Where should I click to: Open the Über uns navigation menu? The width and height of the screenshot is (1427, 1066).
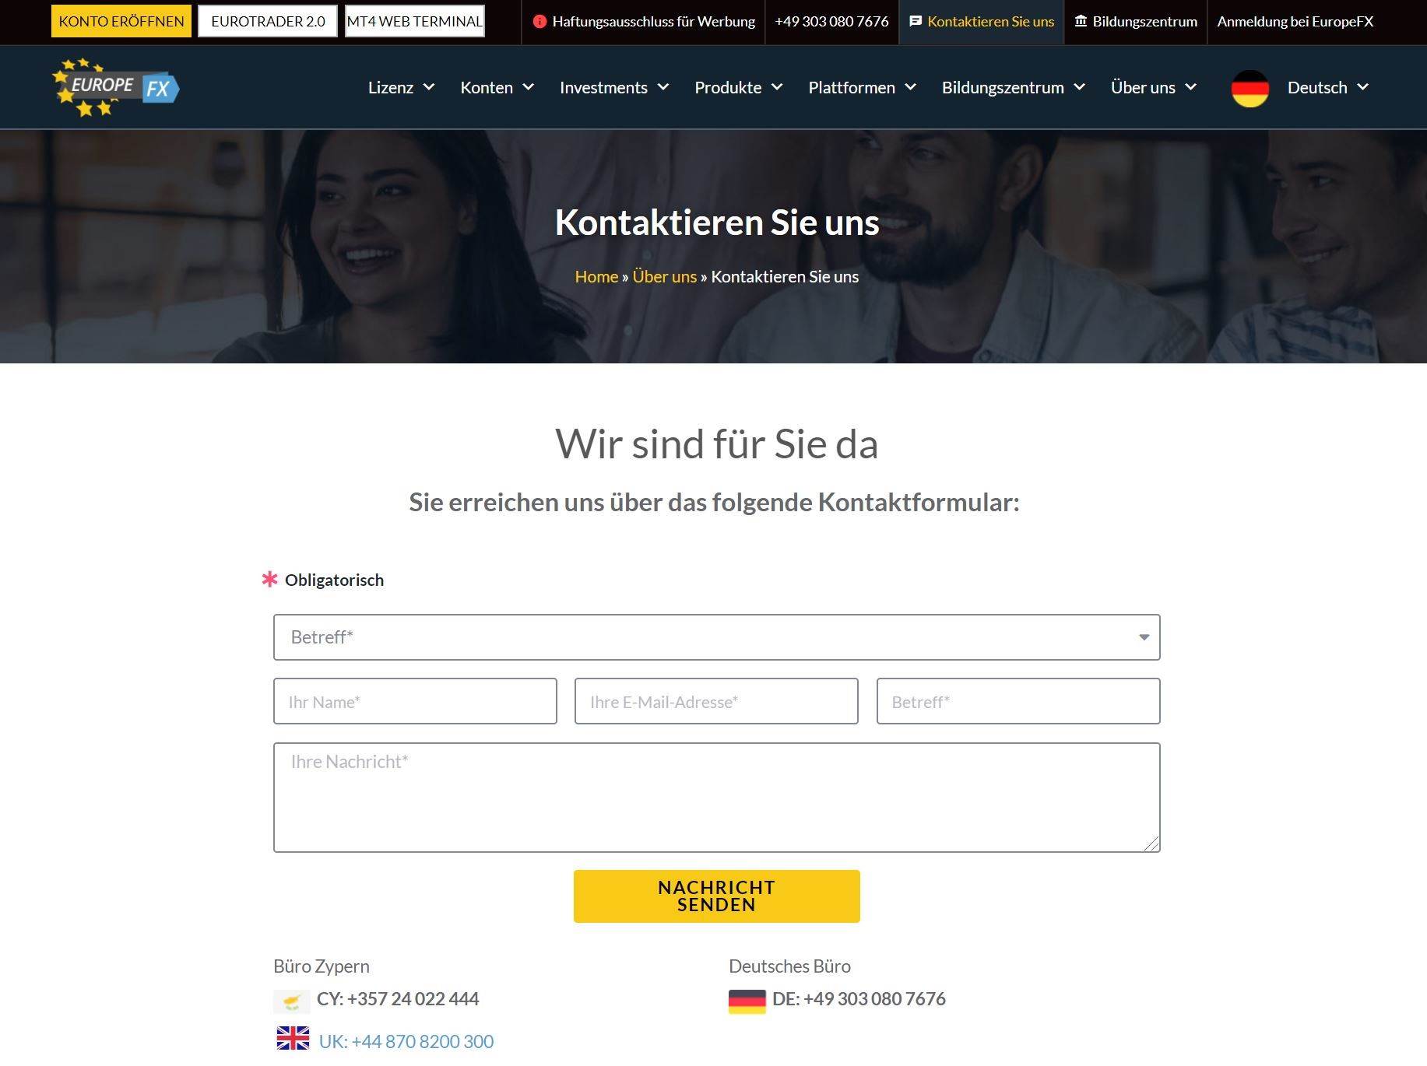1153,87
